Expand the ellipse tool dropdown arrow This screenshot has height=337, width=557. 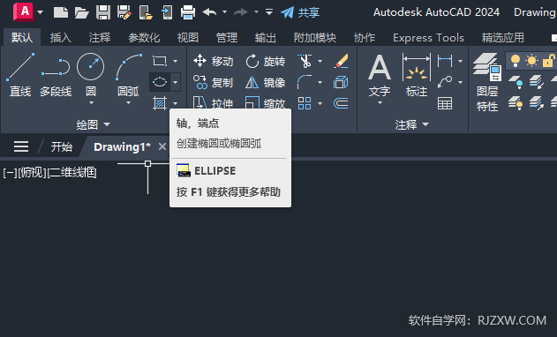[176, 82]
